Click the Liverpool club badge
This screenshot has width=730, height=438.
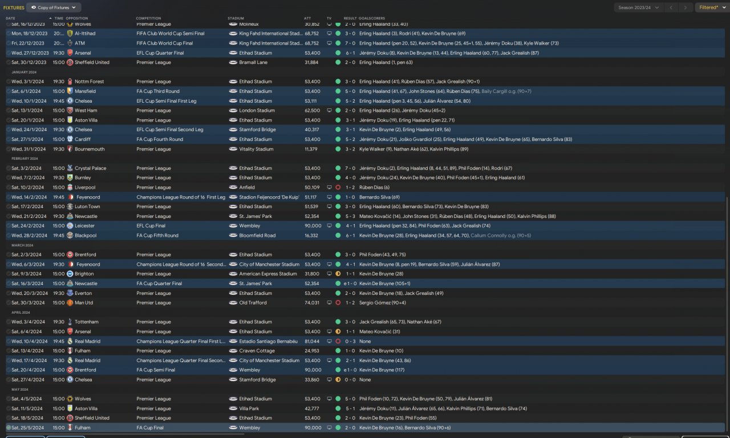point(70,187)
